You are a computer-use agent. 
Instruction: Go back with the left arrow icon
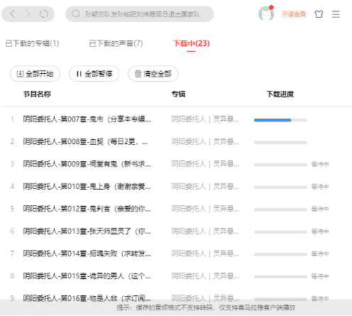13,14
